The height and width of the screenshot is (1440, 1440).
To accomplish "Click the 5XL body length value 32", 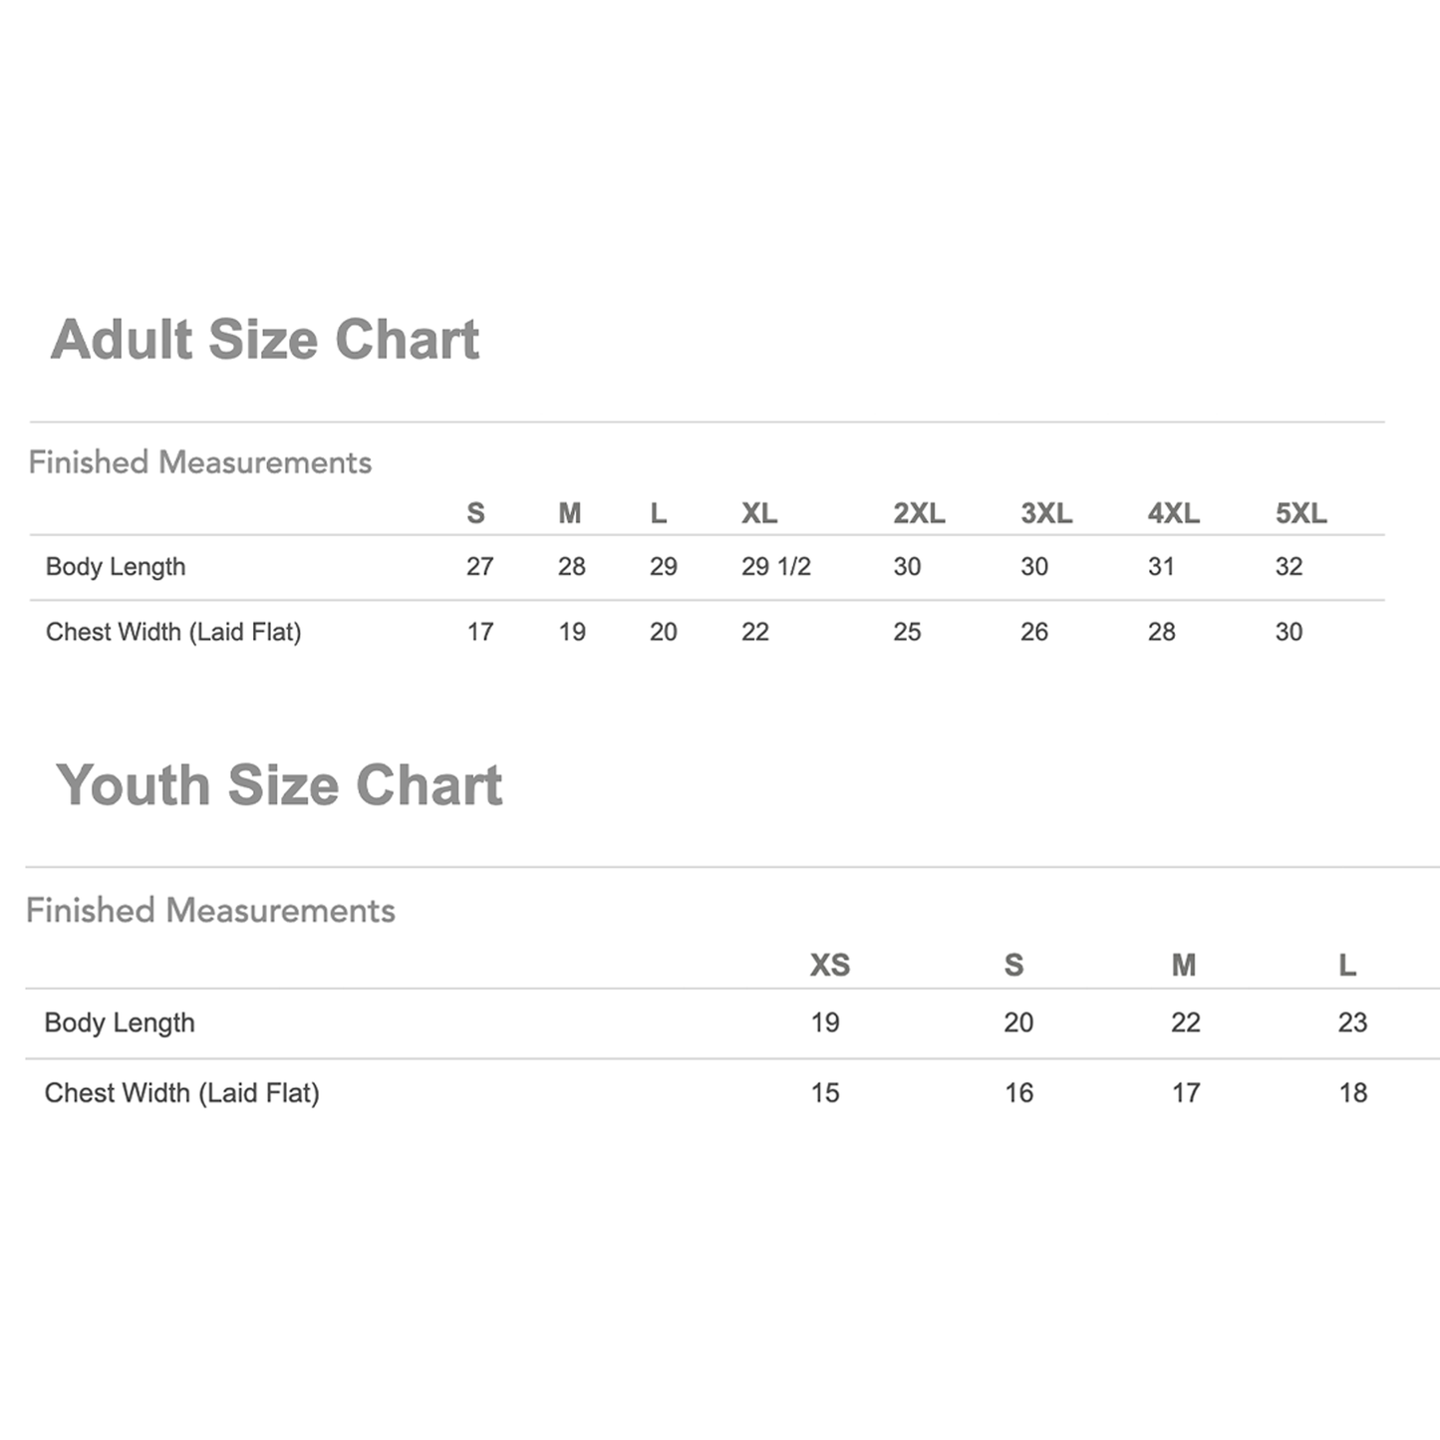I will 1289,567.
